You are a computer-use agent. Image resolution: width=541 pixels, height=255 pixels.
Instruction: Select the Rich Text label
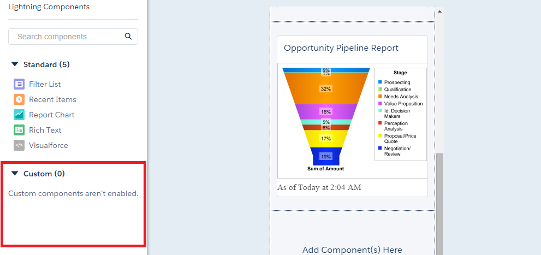[x=45, y=130]
